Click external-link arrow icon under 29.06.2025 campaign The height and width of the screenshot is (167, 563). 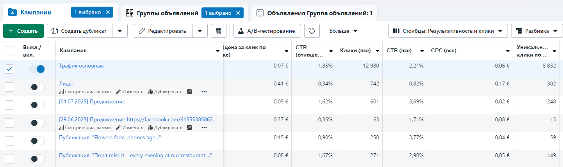(x=189, y=128)
